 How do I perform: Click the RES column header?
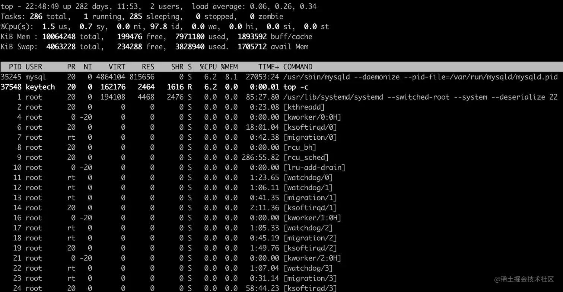pyautogui.click(x=148, y=67)
